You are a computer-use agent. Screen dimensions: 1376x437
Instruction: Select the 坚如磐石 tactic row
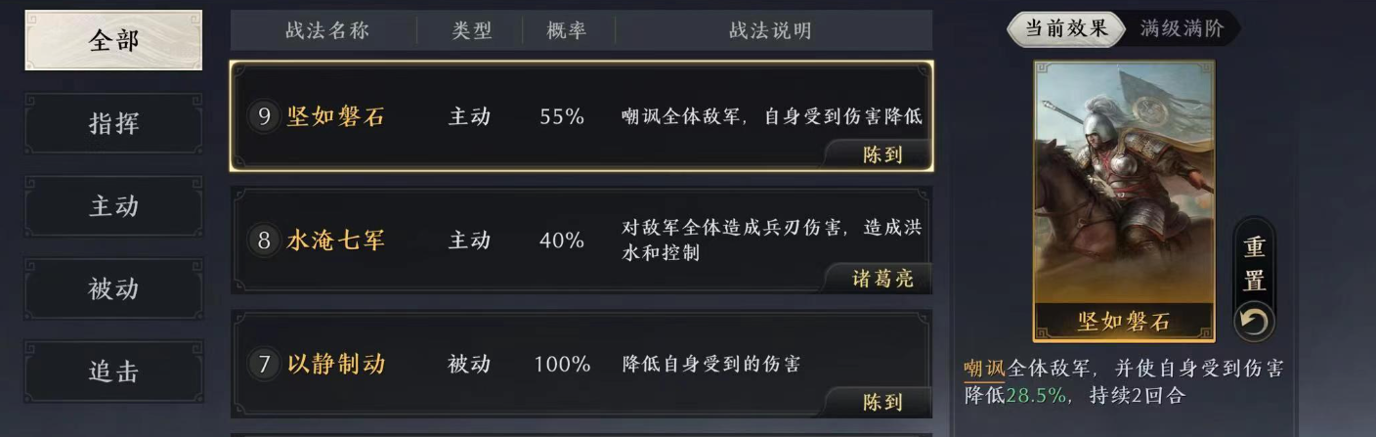click(x=580, y=116)
